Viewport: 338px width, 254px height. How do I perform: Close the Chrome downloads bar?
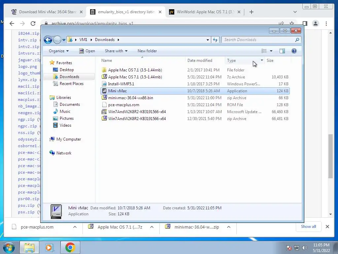[327, 227]
